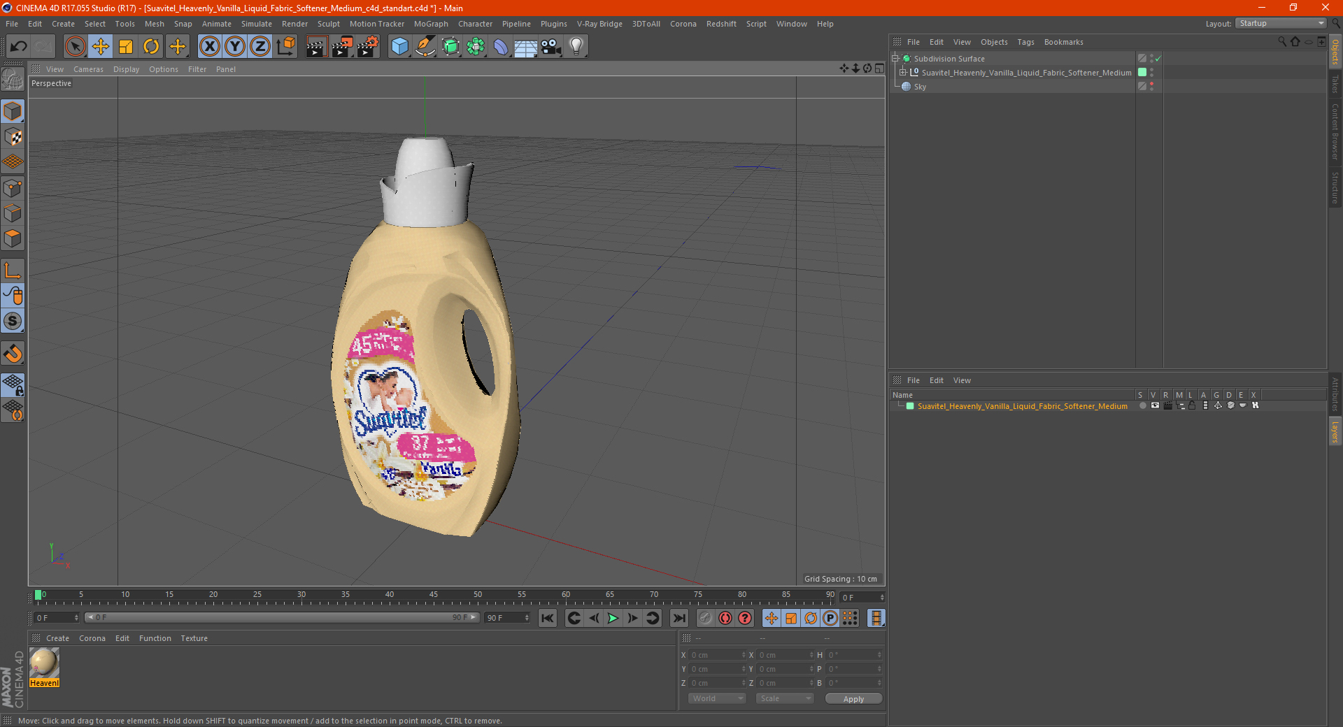Image resolution: width=1343 pixels, height=727 pixels.
Task: Switch to Model mode cube icon
Action: click(13, 111)
